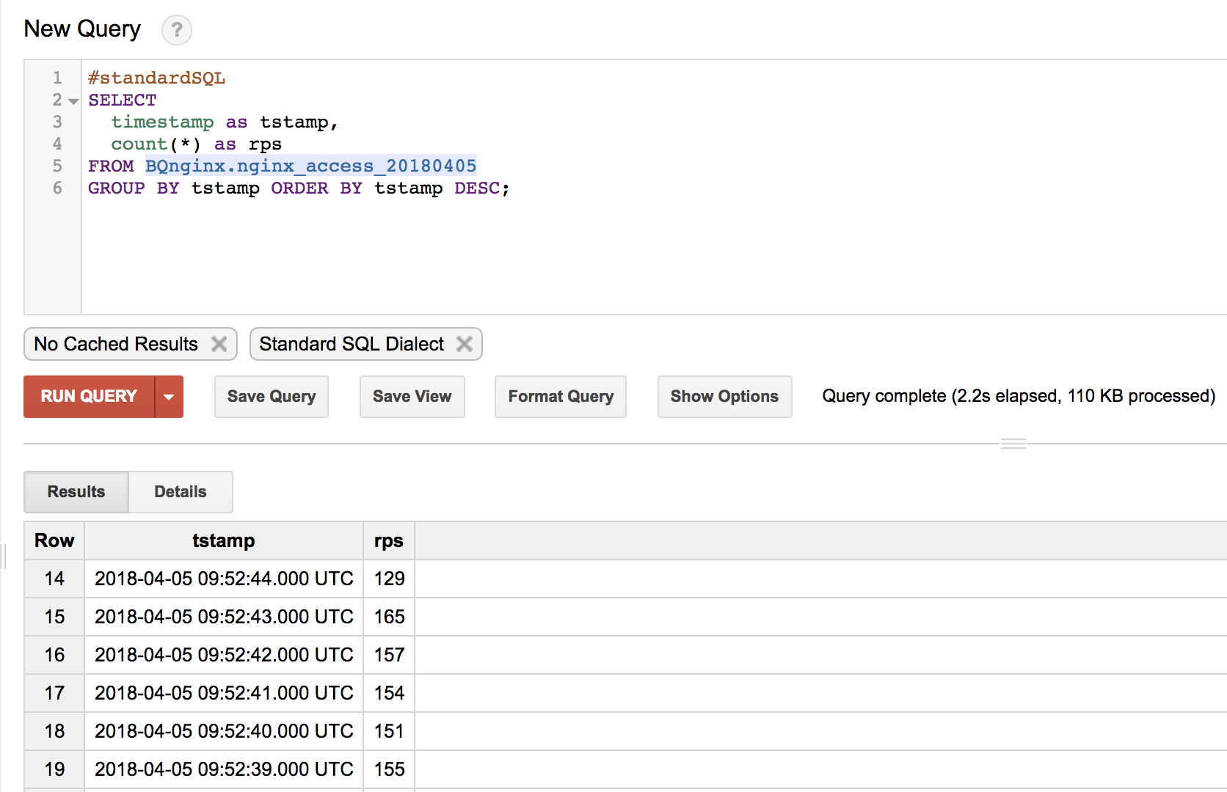Image resolution: width=1227 pixels, height=792 pixels.
Task: Collapse the SELECT block at line 2
Action: click(x=72, y=100)
